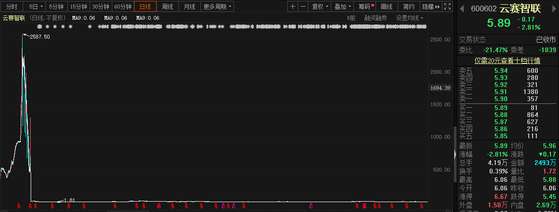The height and width of the screenshot is (212, 559).
Task: Select the 买二 5.88 order row
Action: click(507, 115)
